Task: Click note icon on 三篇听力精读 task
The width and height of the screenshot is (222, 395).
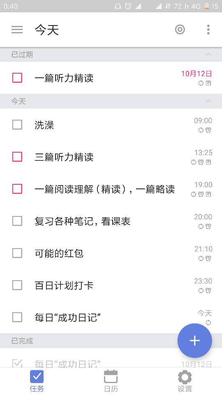Action: coord(208,163)
